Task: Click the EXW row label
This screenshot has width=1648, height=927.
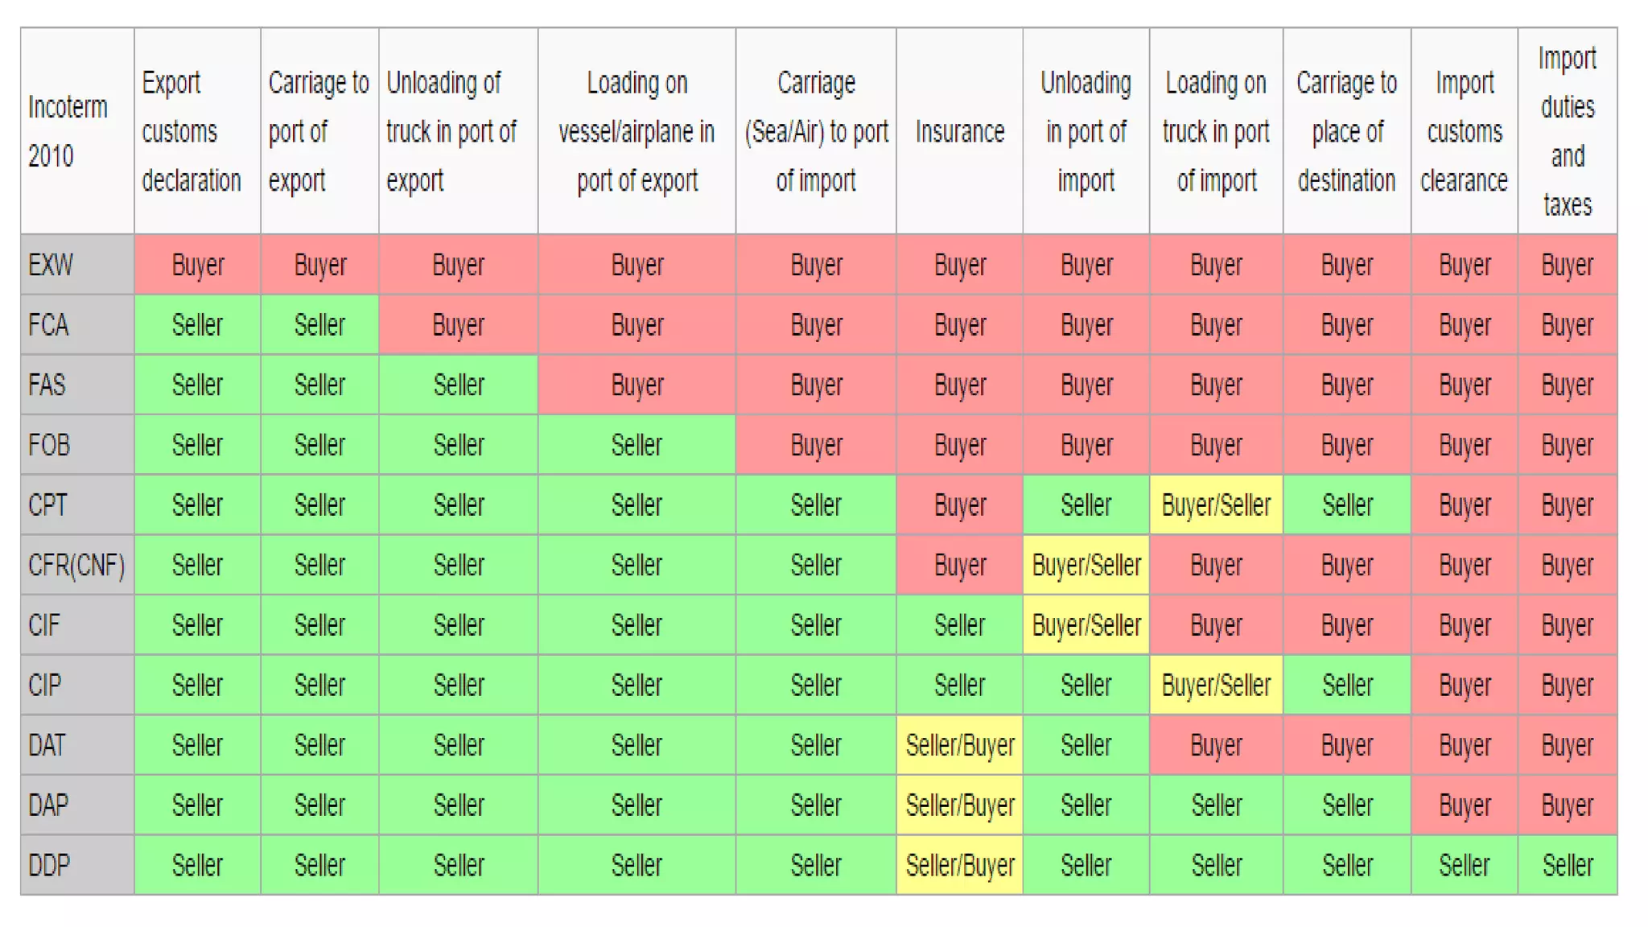Action: click(51, 265)
